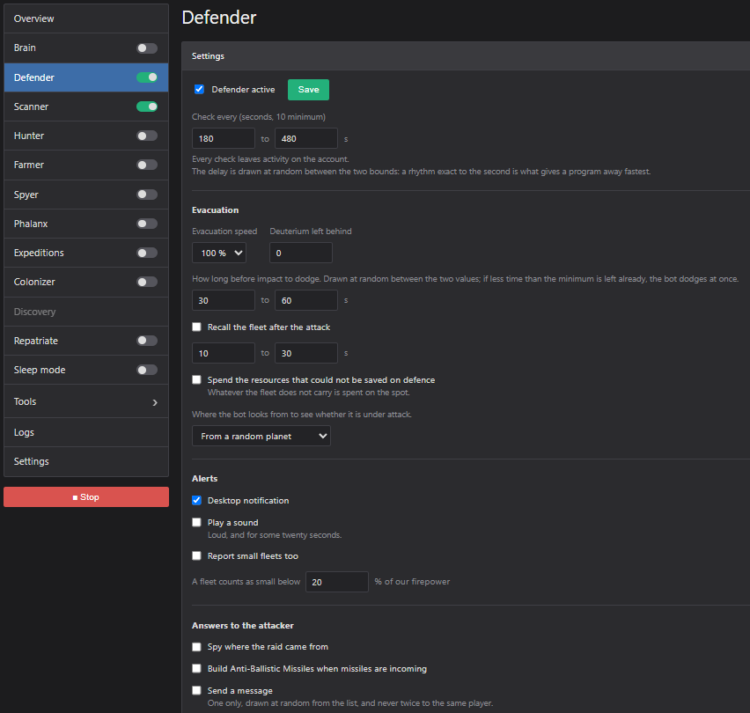Viewport: 750px width, 713px height.
Task: Select the Farmer sidebar entry
Action: [x=29, y=165]
